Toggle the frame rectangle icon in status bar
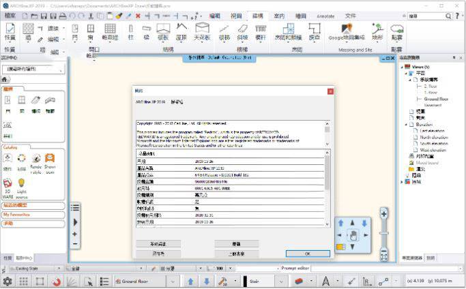Viewport: 466px width, 289px height. tap(40, 281)
